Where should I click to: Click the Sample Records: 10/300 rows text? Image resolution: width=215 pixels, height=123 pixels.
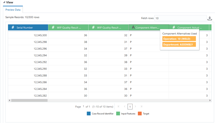[x=22, y=17]
